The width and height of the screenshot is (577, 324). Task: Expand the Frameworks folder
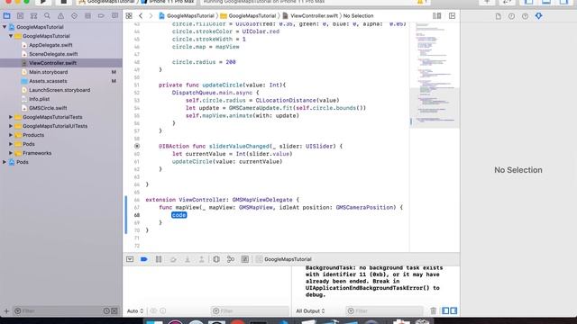point(11,153)
